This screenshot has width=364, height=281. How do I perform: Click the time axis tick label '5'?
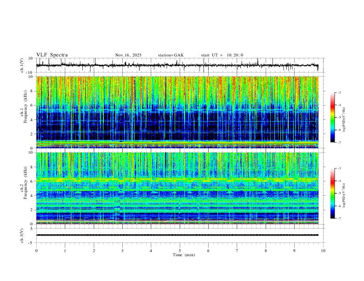coord(180,251)
